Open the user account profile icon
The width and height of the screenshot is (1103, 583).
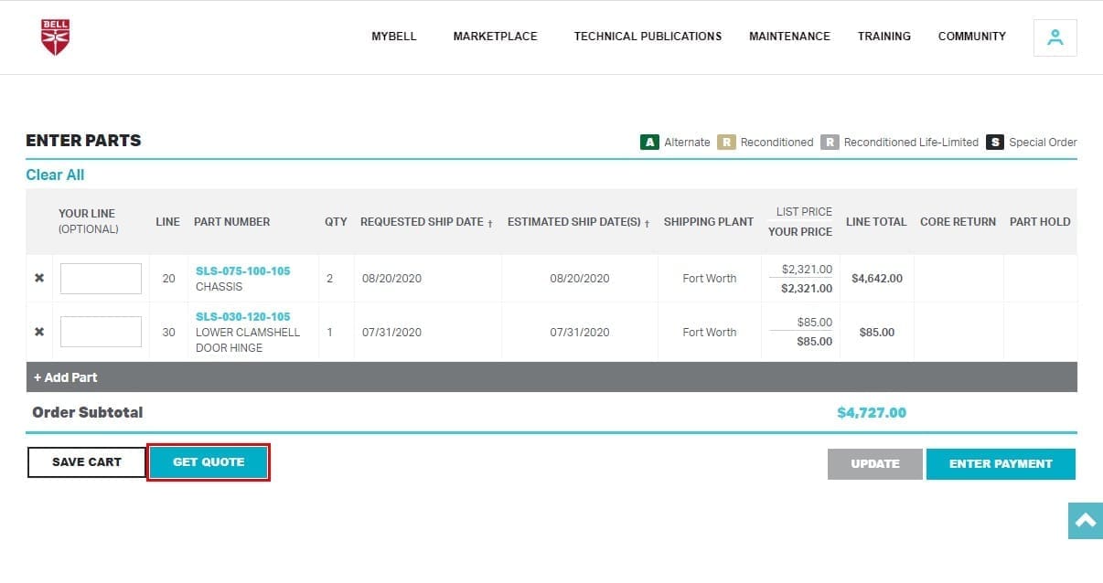(1055, 37)
